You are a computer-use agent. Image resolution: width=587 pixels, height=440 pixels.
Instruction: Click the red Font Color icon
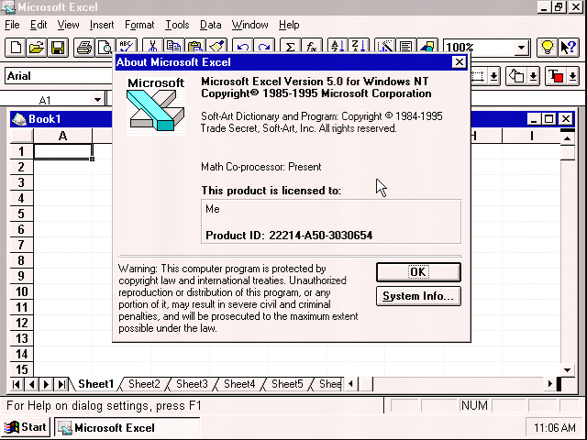(x=556, y=76)
